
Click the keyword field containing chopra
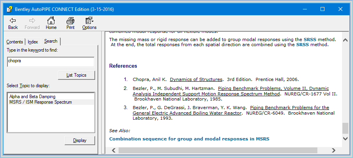click(51, 62)
